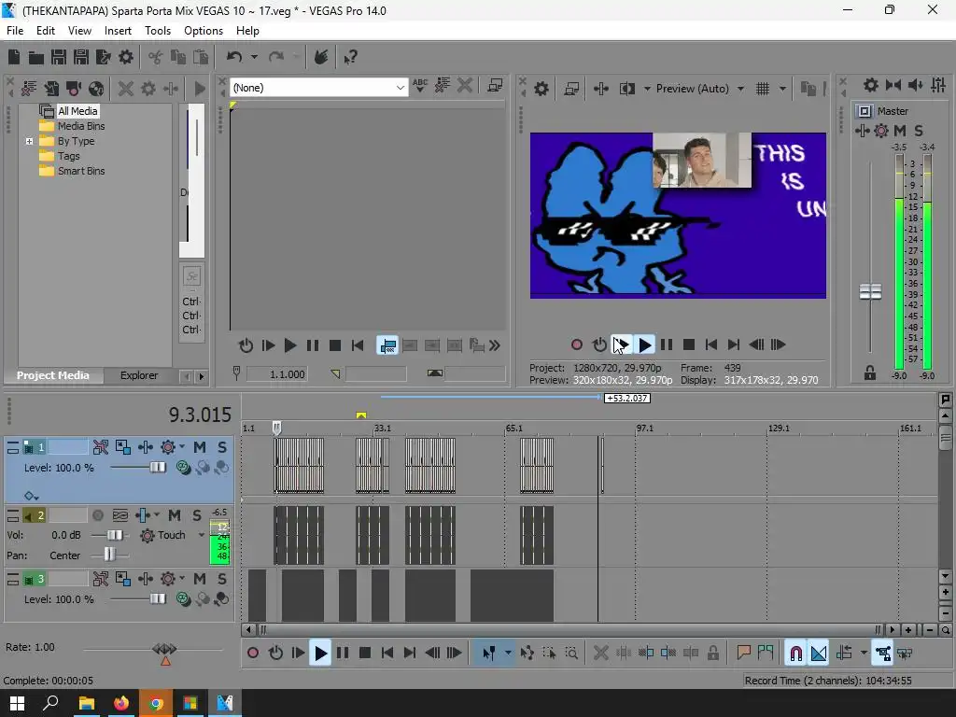Open the File menu

[x=15, y=31]
